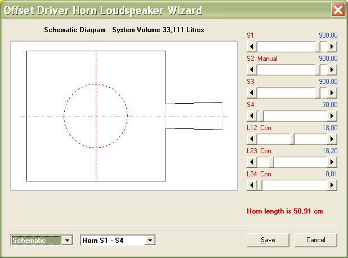
Task: Decrease L12 using left scroll arrow
Action: pos(252,139)
